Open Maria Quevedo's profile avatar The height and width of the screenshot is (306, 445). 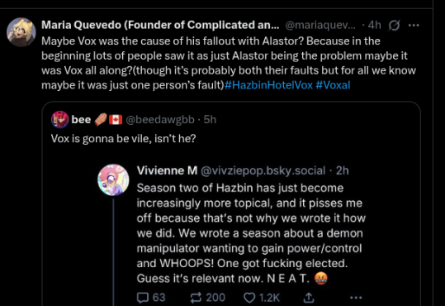(21, 32)
